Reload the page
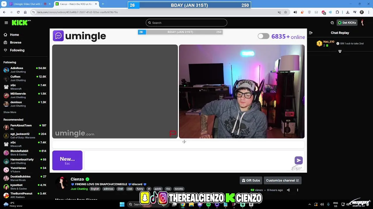Viewport: 373px width, 209px height. (18, 12)
